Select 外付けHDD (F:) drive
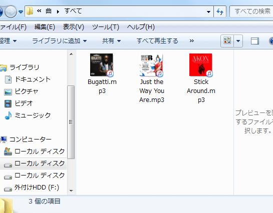The height and width of the screenshot is (213, 273). pos(37,187)
